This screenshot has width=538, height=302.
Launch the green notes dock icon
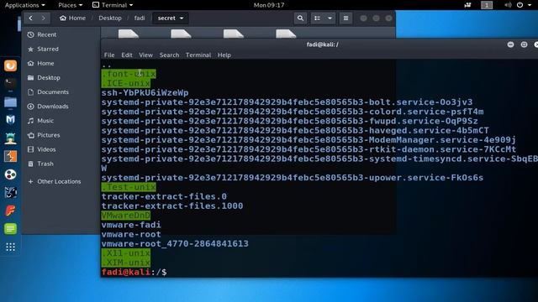10,228
